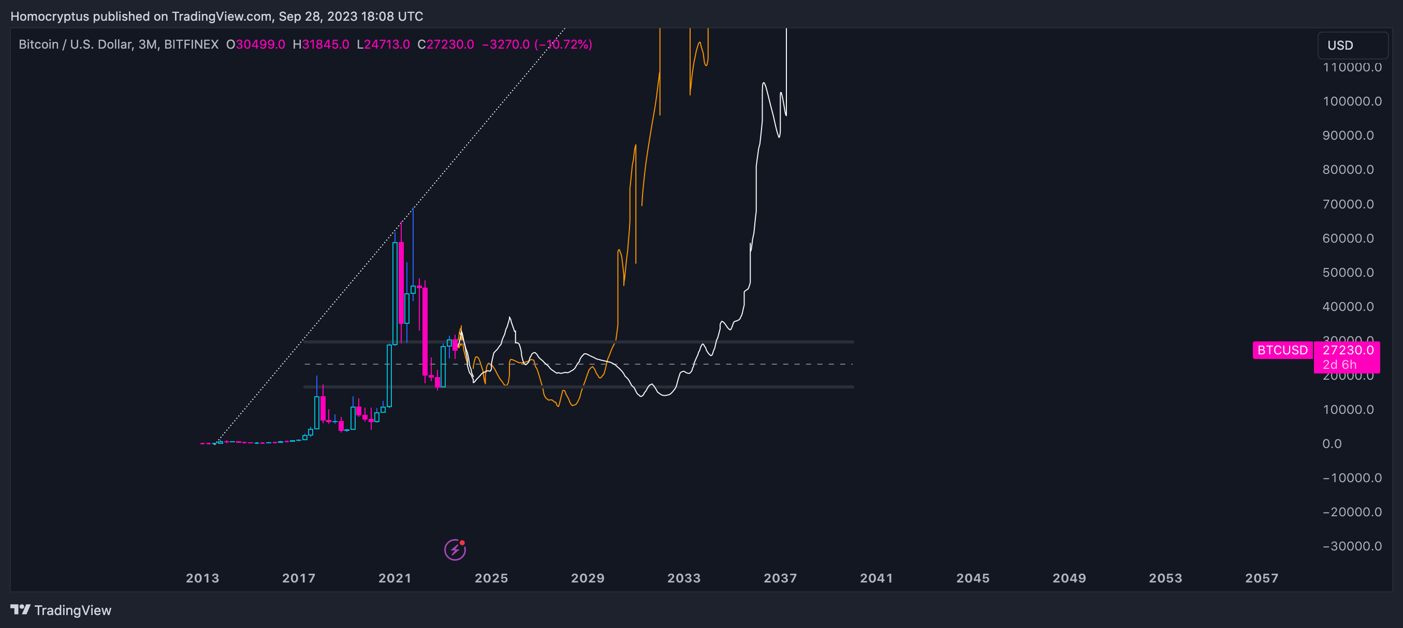Click the change value −3270.0 (−10.72%)
Screen dimensions: 1403x628
[537, 44]
